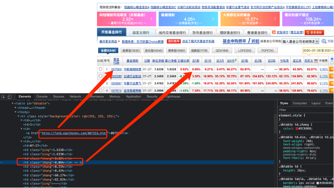Select the td 07-27 DOM line
The image size is (334, 188).
[x=35, y=146]
